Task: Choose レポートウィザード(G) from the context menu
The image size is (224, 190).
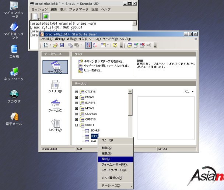Action: [x=116, y=170]
